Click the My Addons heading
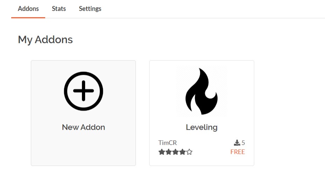This screenshot has height=183, width=325. point(46,40)
